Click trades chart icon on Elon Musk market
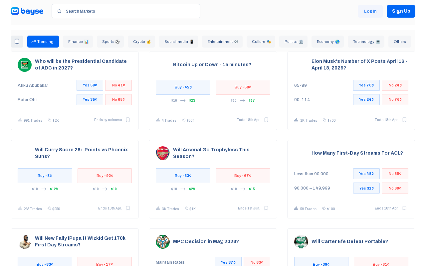This screenshot has width=426, height=266. 296,120
